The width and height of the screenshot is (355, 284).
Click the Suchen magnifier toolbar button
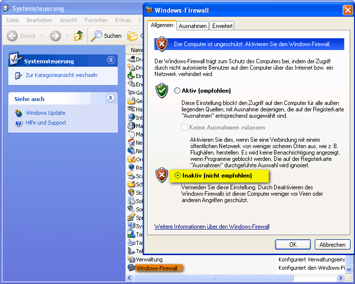click(106, 36)
